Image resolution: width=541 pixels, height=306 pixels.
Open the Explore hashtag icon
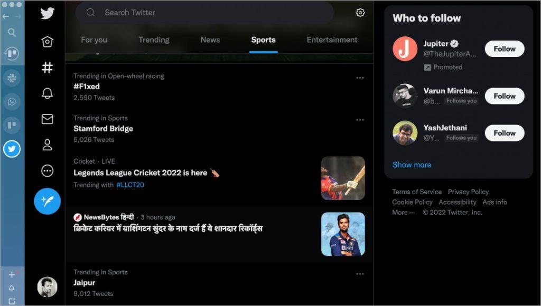coord(47,68)
